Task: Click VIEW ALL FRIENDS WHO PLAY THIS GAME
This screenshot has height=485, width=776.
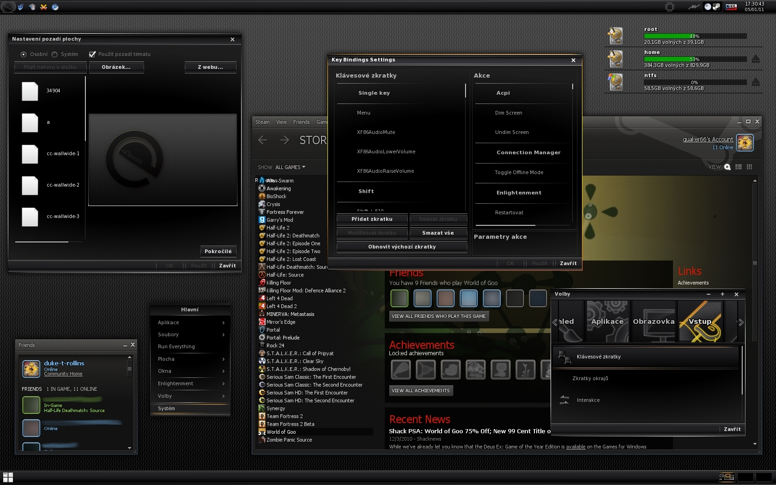Action: click(x=439, y=316)
